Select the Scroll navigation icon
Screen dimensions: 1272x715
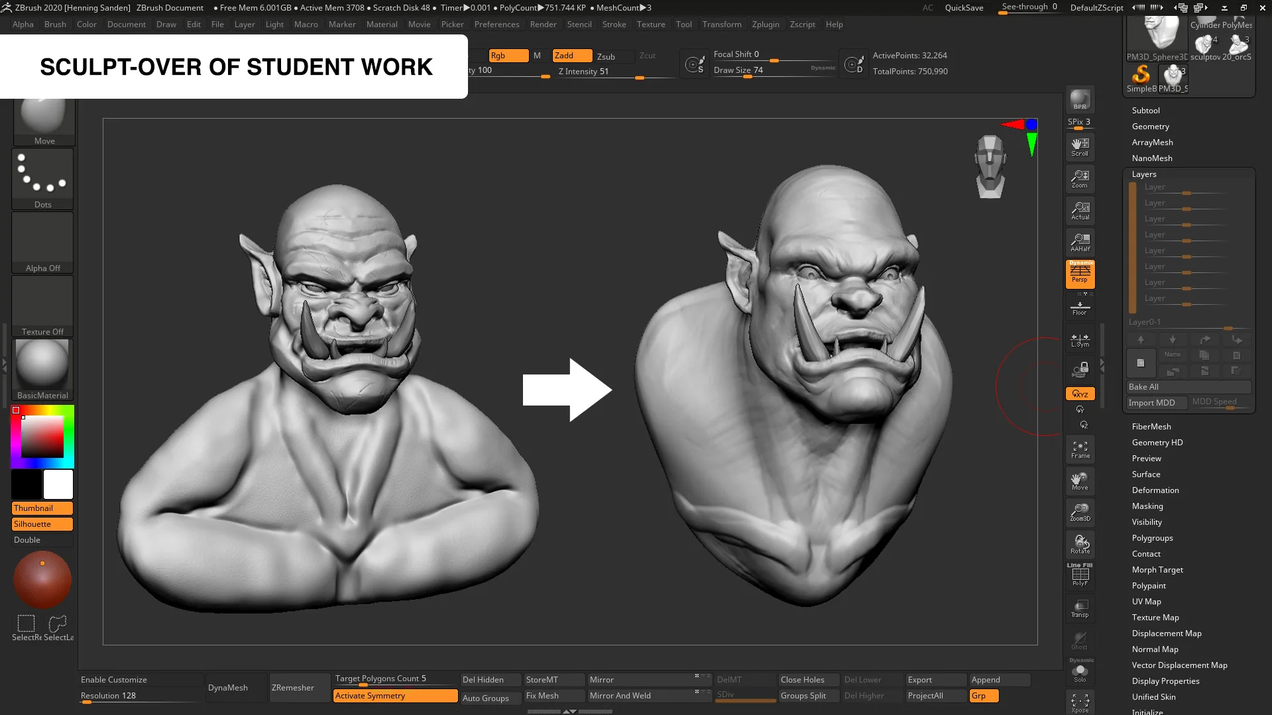[1080, 146]
